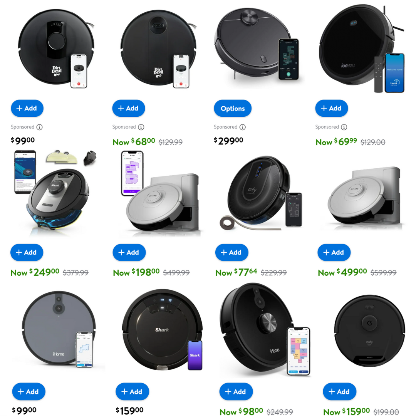
Task: Add the $499 self-empty robot vacuum
Action: point(334,252)
